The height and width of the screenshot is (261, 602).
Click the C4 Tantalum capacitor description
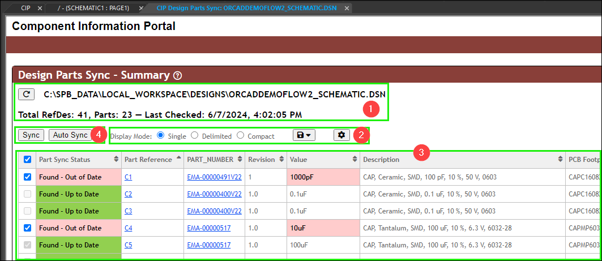pos(437,228)
